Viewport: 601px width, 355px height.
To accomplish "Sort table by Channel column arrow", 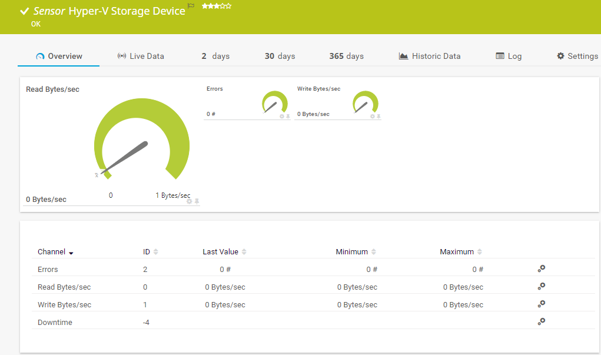I will 71,253.
